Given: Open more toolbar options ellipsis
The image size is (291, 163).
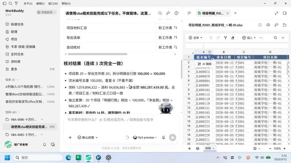Looking at the screenshot, I should tap(261, 38).
